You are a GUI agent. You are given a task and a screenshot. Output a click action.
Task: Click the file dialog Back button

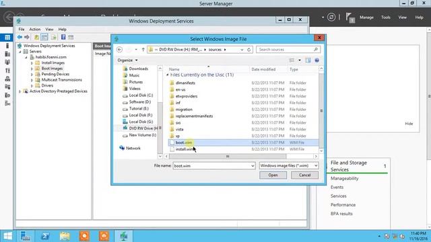(120, 50)
